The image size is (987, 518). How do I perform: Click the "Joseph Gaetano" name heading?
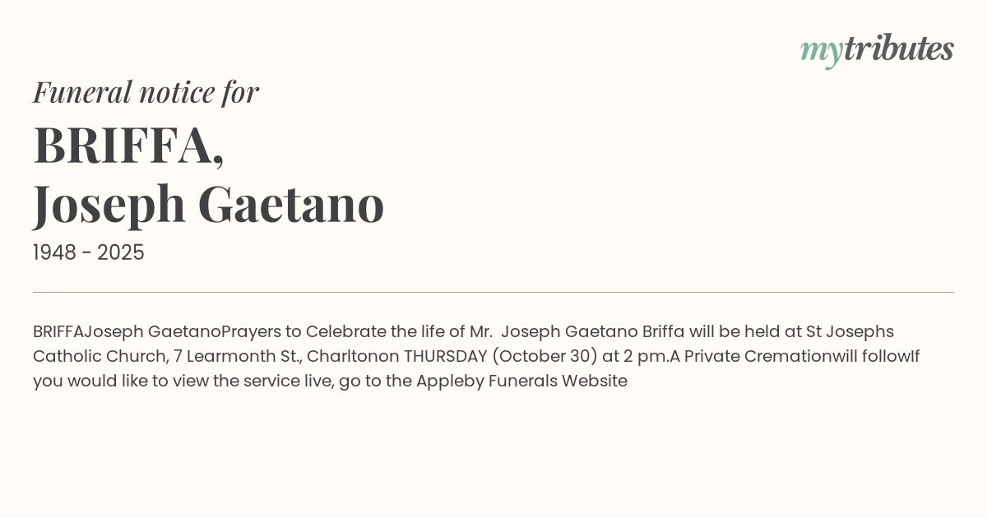208,204
